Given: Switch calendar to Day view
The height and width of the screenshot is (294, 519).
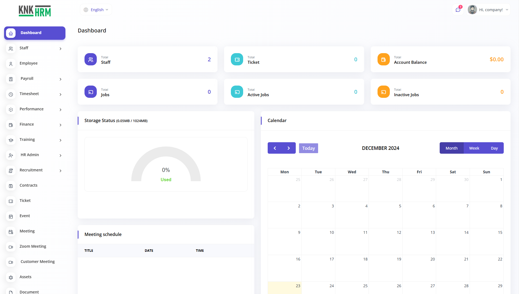Looking at the screenshot, I should pos(494,148).
